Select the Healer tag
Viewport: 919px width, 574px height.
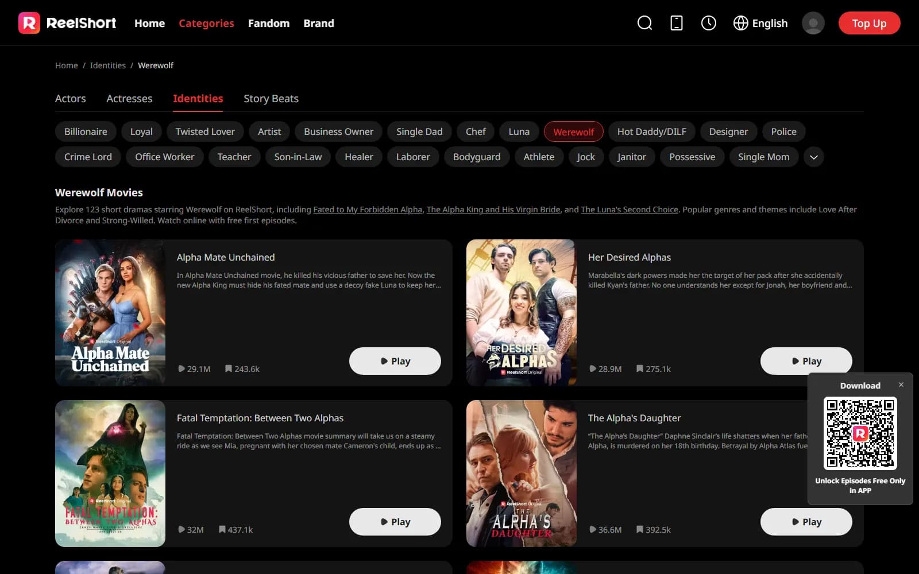[359, 157]
